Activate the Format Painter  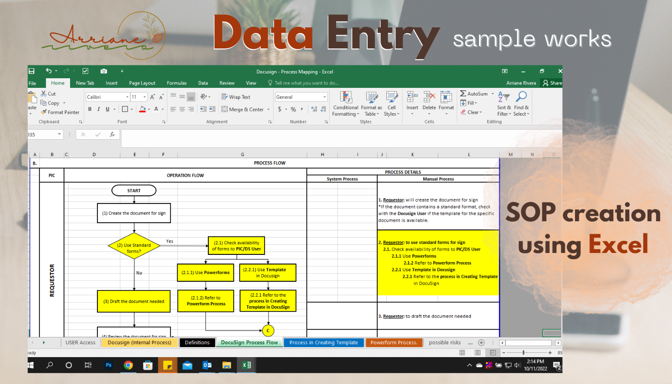click(x=60, y=112)
